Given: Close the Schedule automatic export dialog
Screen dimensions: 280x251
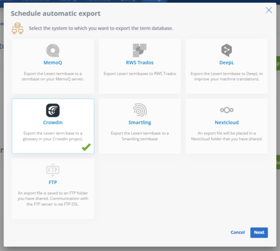Looking at the screenshot, I should point(269,10).
